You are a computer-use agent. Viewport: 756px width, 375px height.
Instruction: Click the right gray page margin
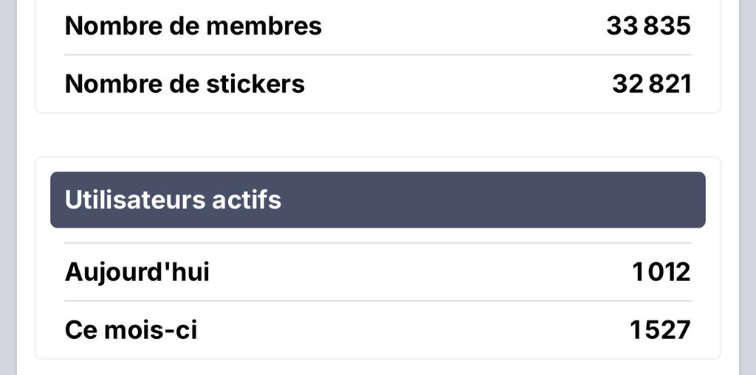click(748, 184)
